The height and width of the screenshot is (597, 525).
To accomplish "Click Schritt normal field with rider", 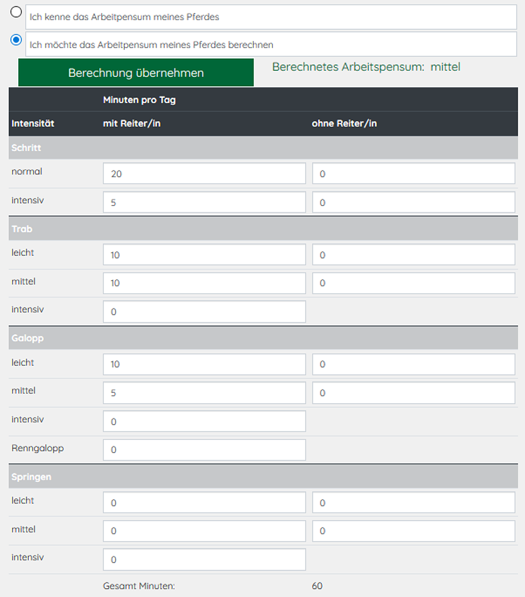I will [204, 173].
